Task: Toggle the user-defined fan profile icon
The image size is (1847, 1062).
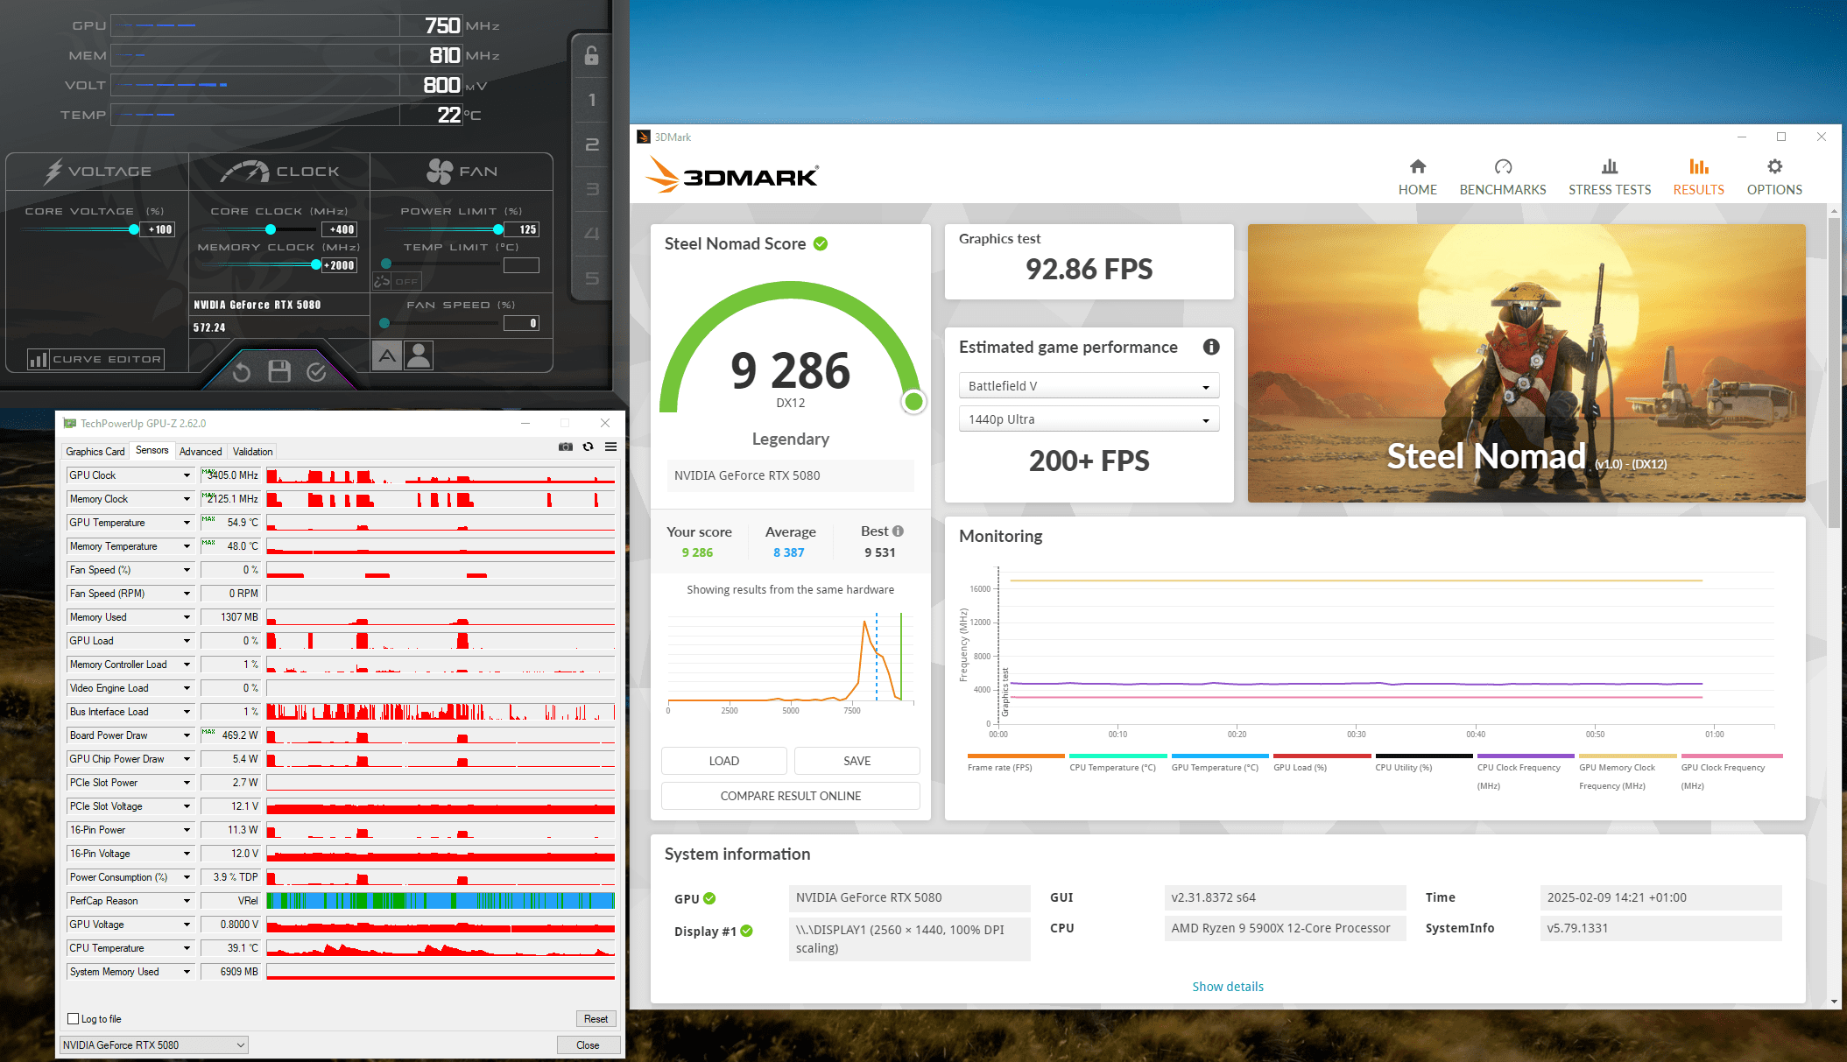Action: (x=419, y=355)
